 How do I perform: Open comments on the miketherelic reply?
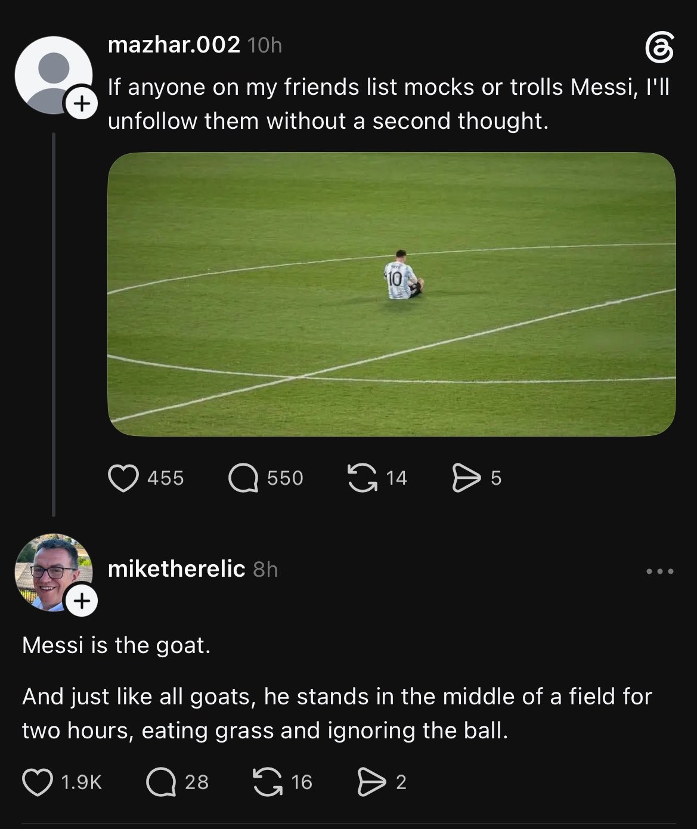tap(161, 782)
